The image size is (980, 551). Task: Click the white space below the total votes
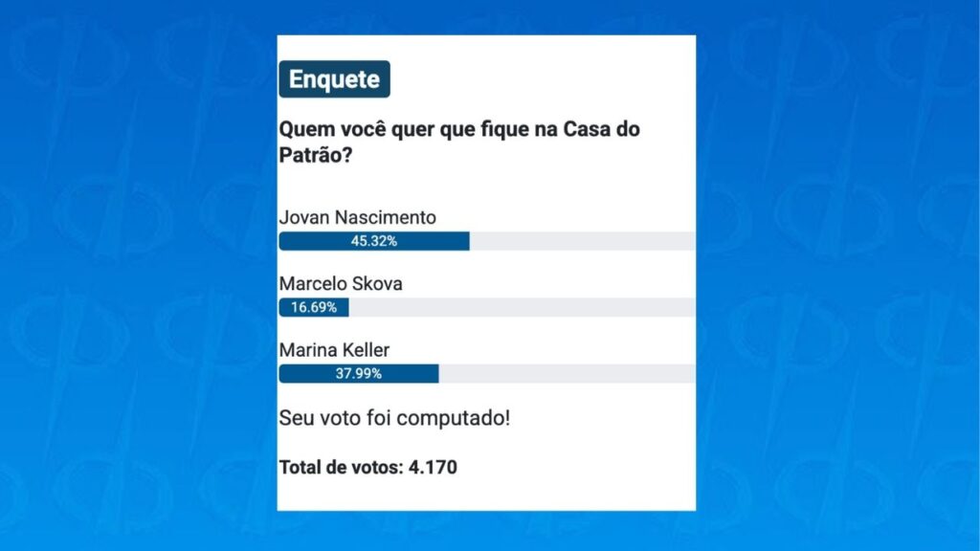click(486, 495)
